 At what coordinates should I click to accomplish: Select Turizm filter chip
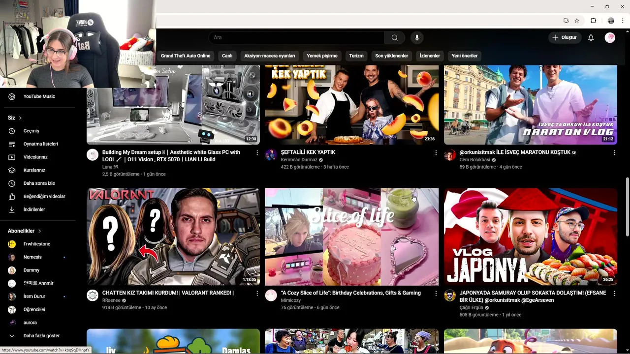pyautogui.click(x=356, y=56)
